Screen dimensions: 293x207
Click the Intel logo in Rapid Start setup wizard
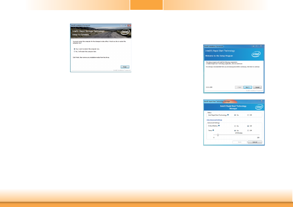point(256,54)
